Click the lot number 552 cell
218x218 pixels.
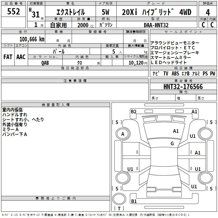tap(13, 11)
